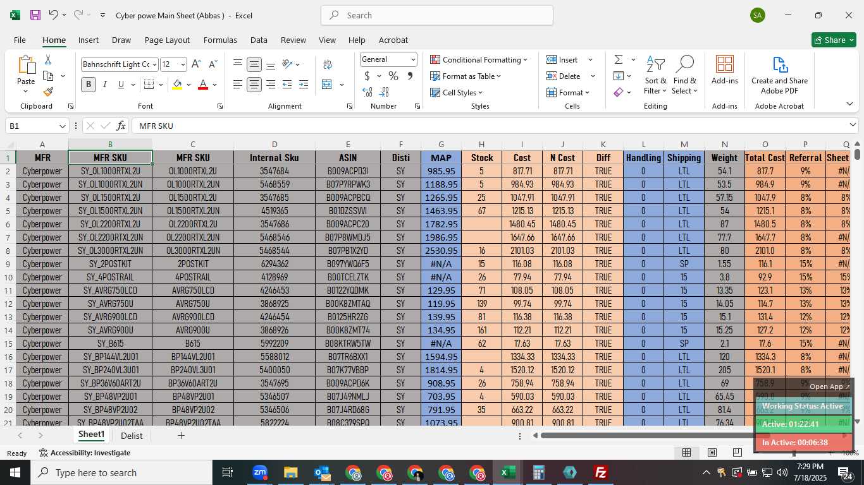Apply Comma Style number format
Viewport: 864px width, 485px height.
[410, 76]
